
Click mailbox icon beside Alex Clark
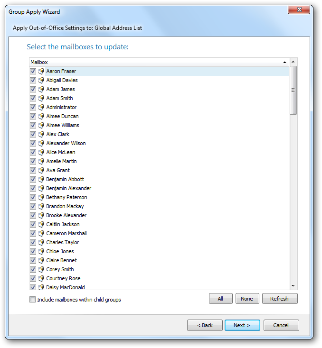point(41,134)
